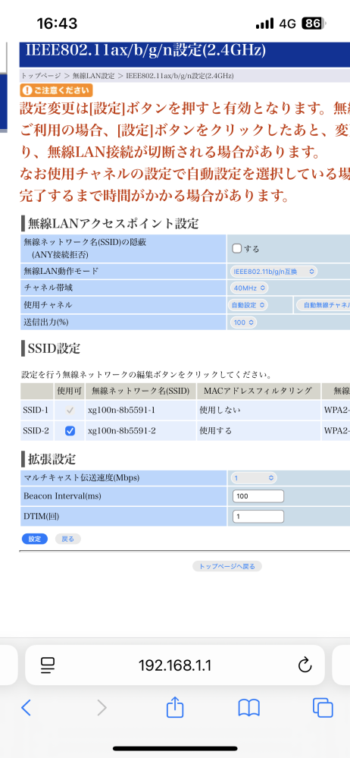Click the DTIM(回) label
Viewport: 350px width, 758px height.
click(41, 517)
